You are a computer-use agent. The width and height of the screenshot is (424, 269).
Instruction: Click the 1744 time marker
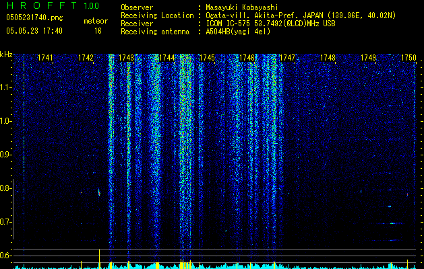167,57
